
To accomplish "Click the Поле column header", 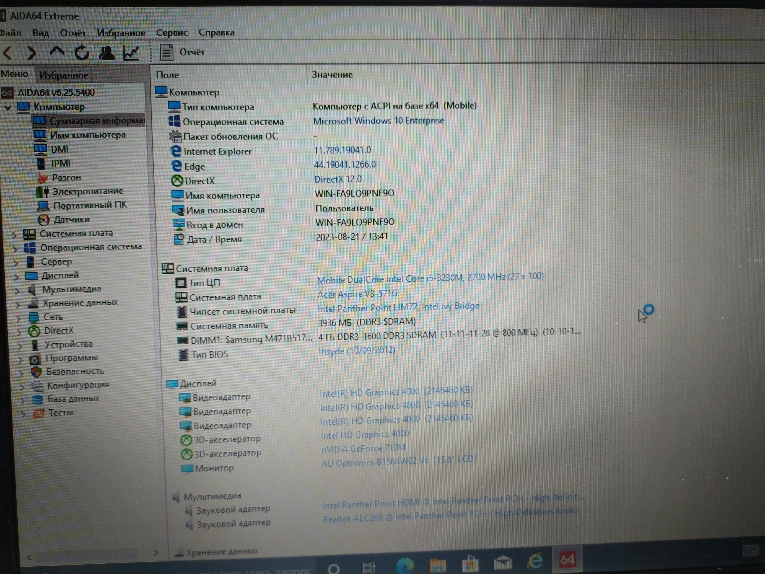I will pyautogui.click(x=167, y=75).
